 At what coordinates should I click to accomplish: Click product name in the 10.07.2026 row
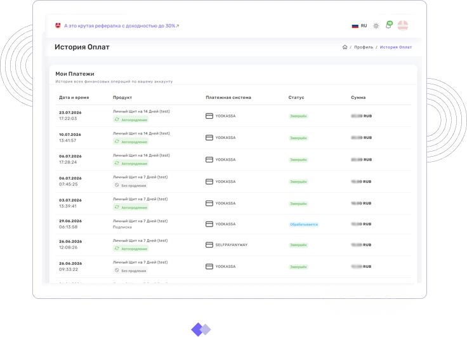coord(141,133)
